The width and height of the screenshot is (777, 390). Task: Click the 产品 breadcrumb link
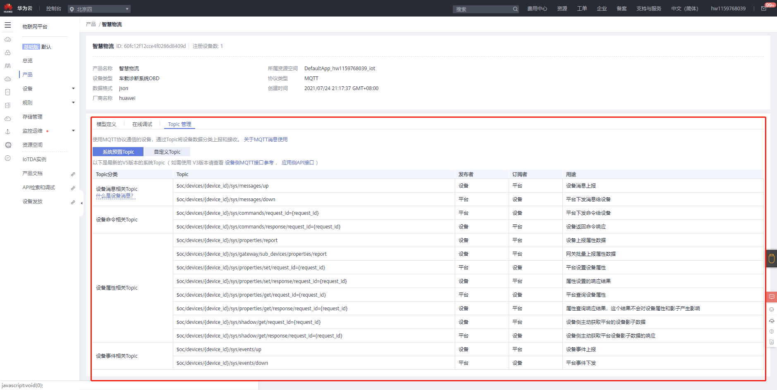91,24
